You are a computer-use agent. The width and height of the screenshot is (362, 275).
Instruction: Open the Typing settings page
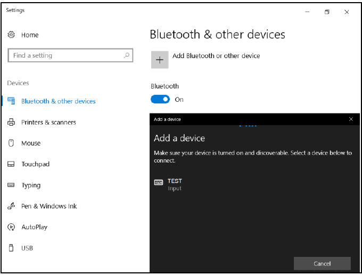31,185
